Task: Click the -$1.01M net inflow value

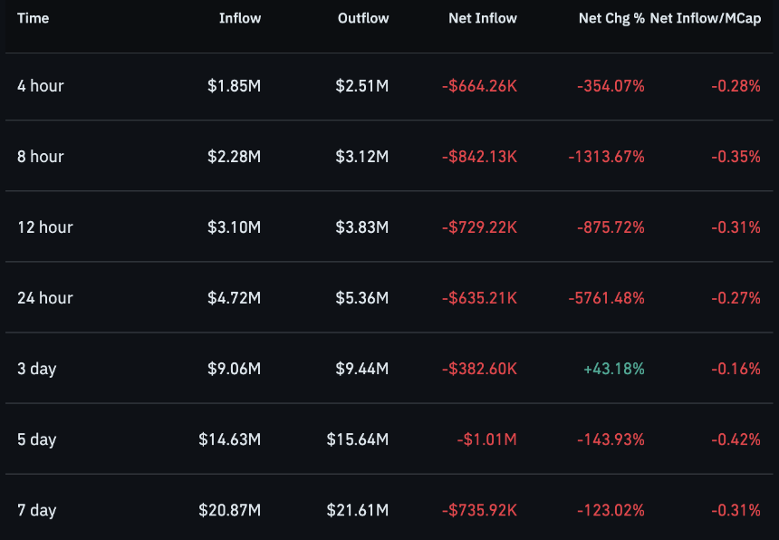Action: tap(487, 439)
